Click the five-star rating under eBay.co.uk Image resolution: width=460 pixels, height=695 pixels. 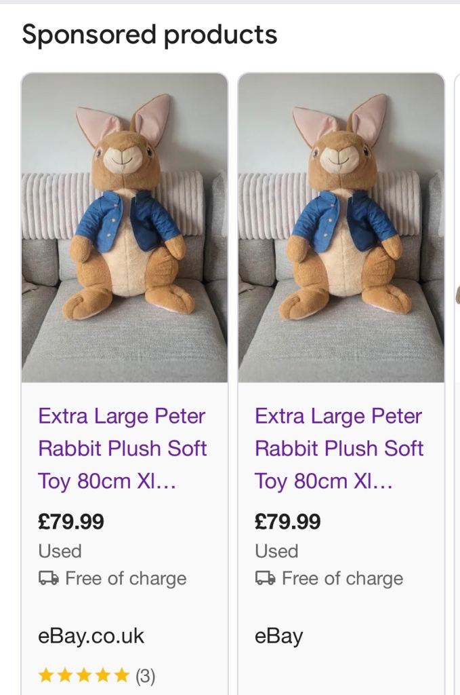(x=83, y=675)
